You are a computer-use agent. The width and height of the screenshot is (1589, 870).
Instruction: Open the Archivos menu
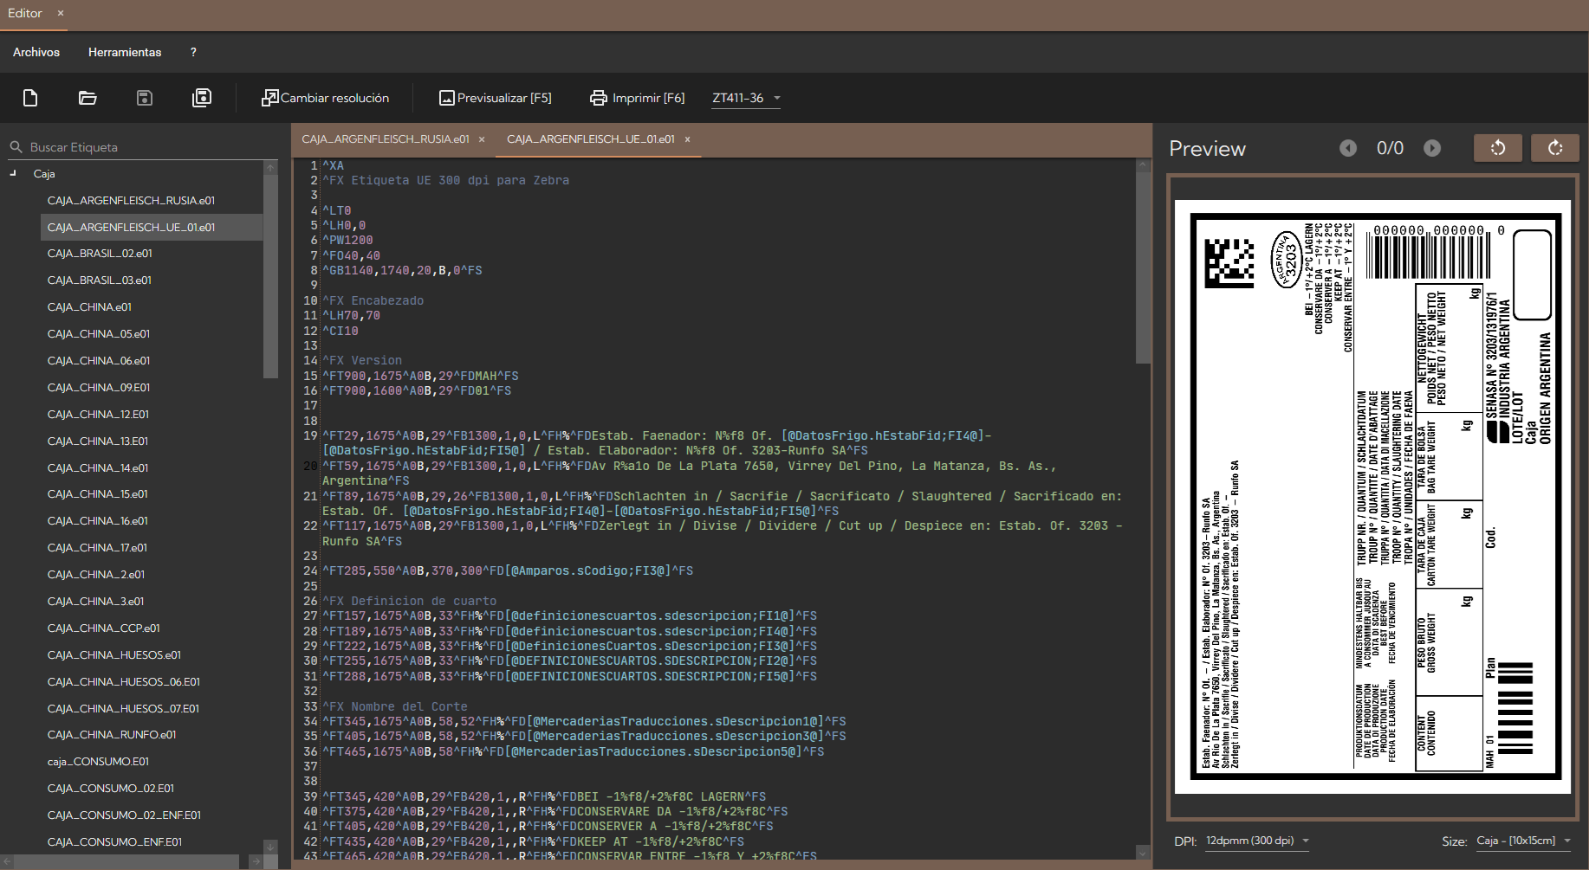coord(36,52)
